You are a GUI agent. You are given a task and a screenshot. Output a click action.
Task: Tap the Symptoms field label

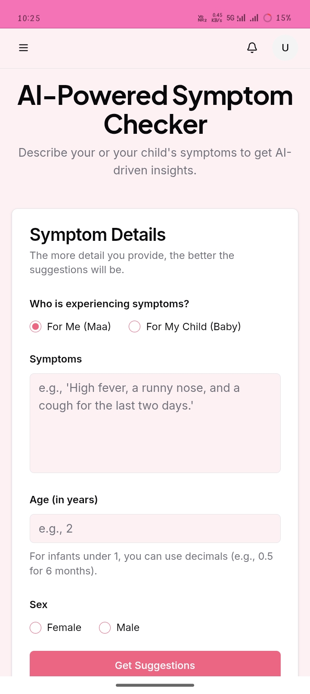coord(56,359)
